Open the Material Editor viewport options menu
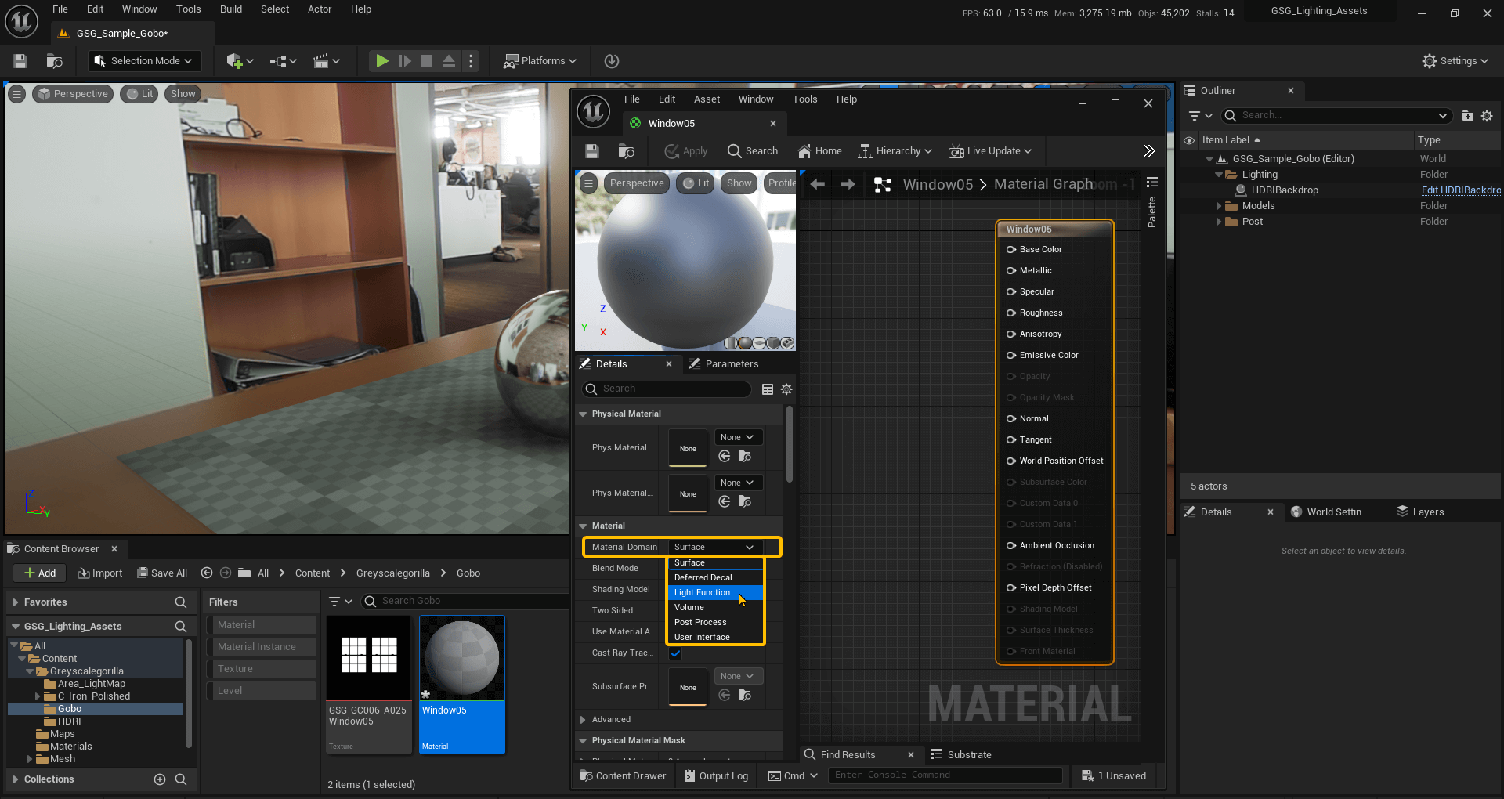The image size is (1504, 799). (588, 183)
